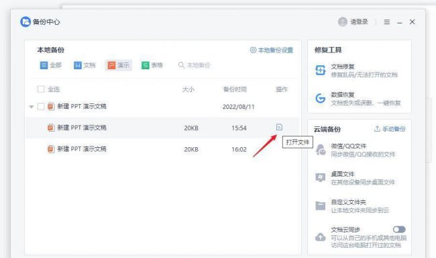Click the 20KB size in the 16:02 row
The image size is (436, 258).
[x=191, y=150]
